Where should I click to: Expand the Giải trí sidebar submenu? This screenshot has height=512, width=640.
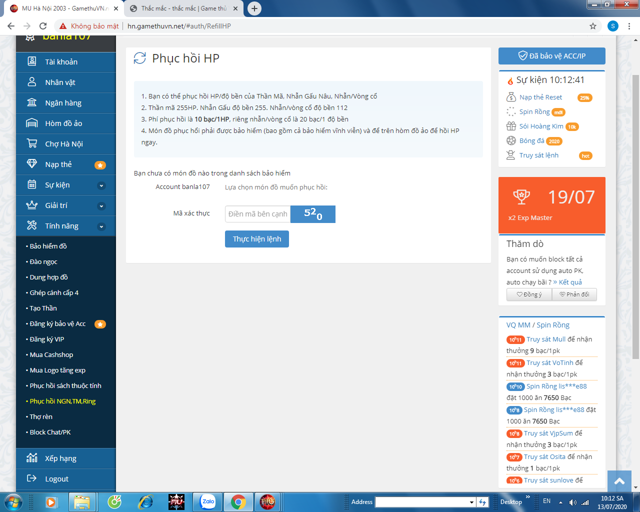tap(101, 206)
